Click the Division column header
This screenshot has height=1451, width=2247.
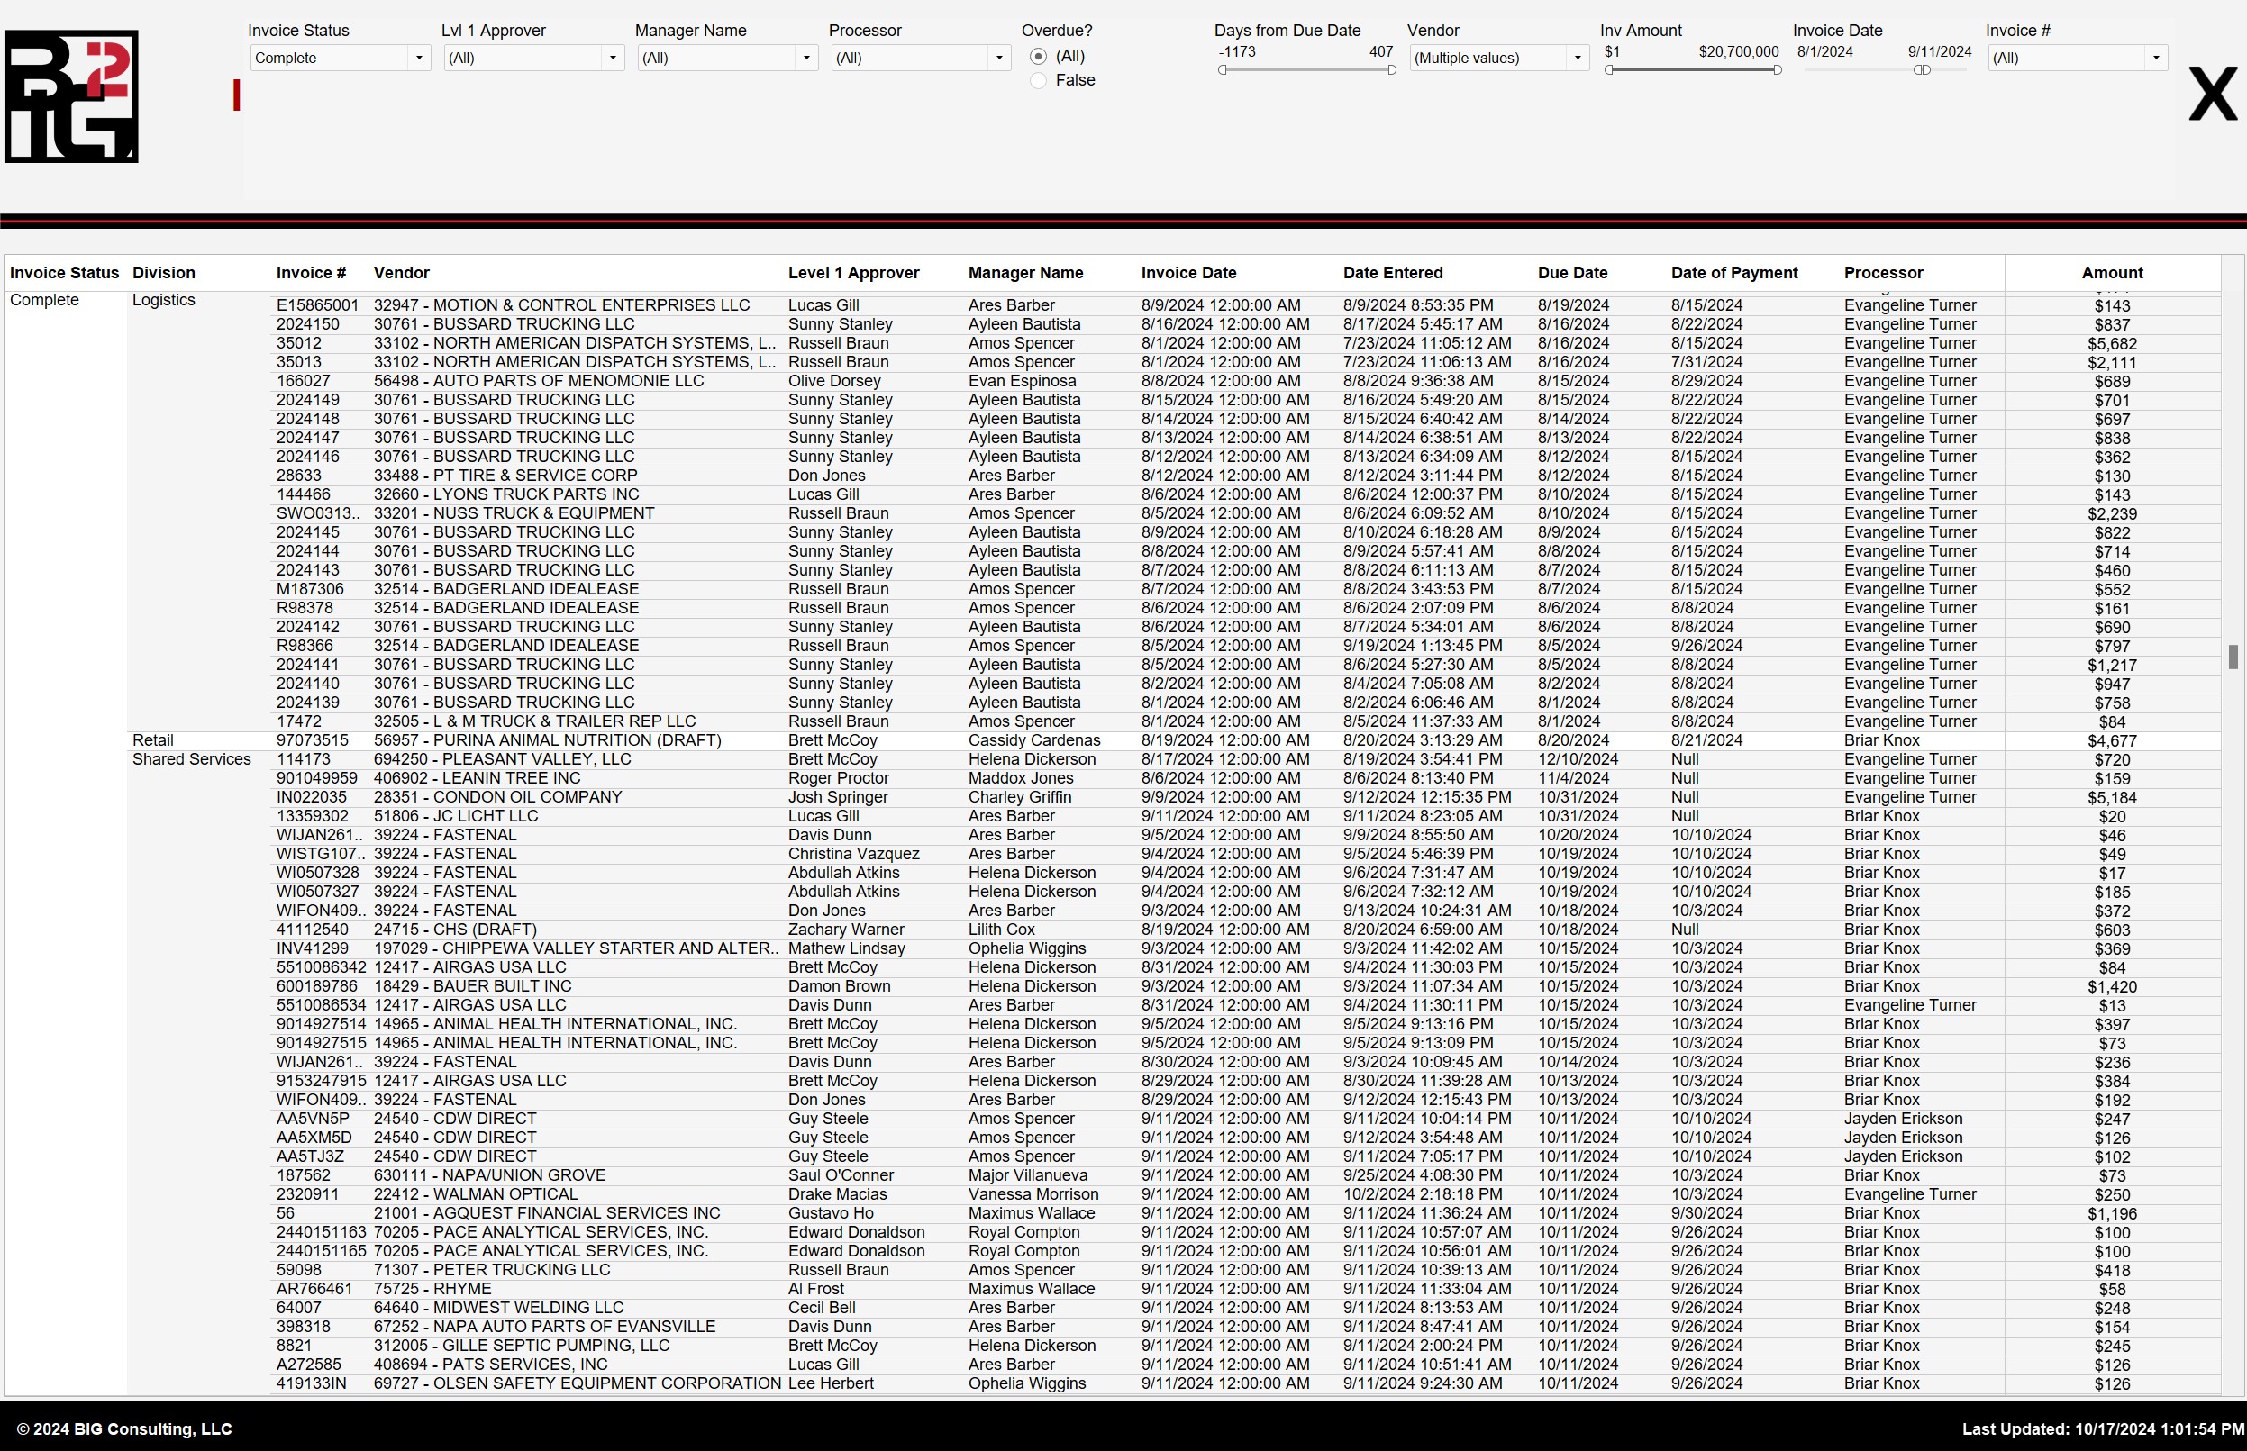pyautogui.click(x=164, y=273)
